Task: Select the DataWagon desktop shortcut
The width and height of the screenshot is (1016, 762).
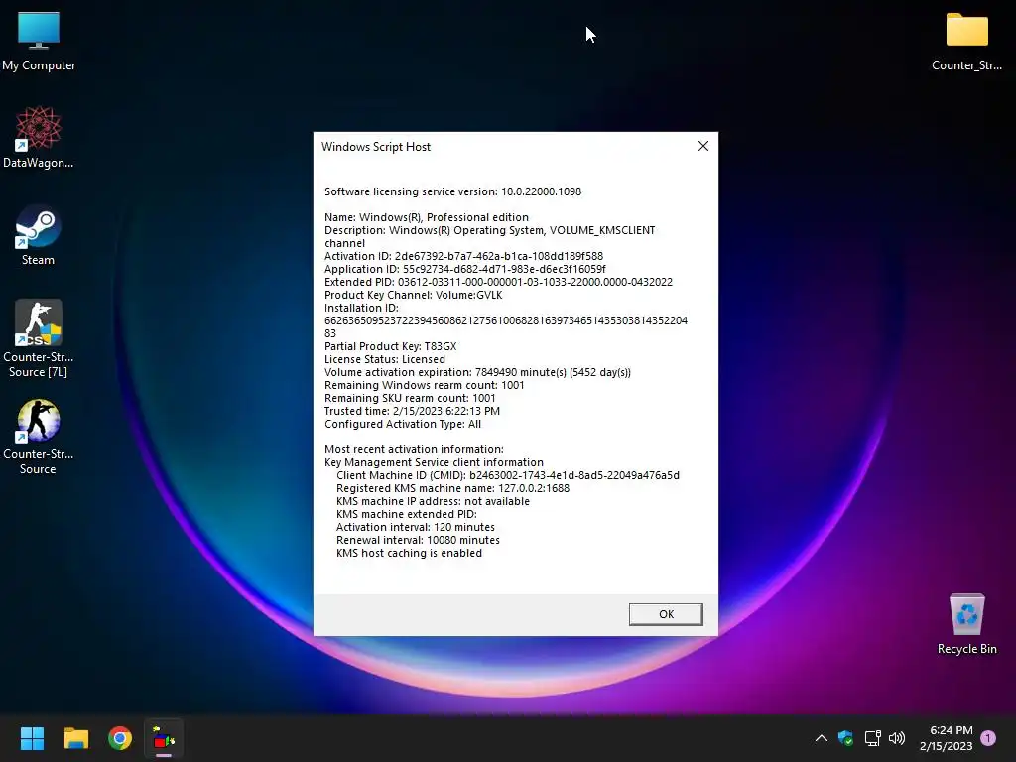Action: (39, 137)
